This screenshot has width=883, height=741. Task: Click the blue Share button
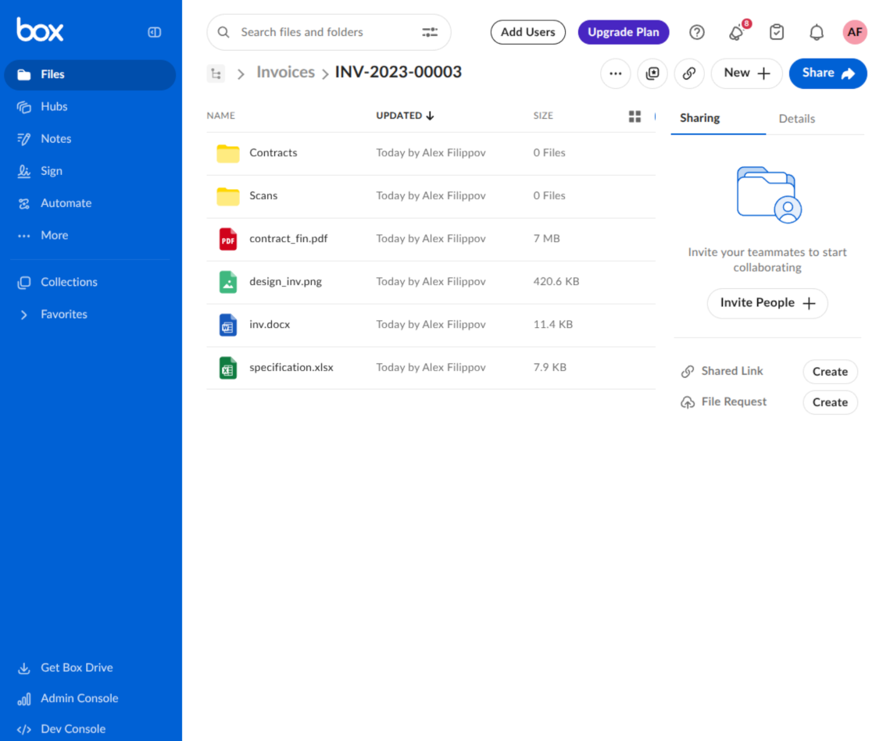[828, 73]
